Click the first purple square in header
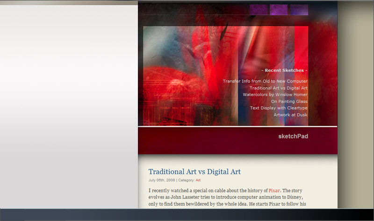This screenshot has width=374, height=221. point(259,10)
